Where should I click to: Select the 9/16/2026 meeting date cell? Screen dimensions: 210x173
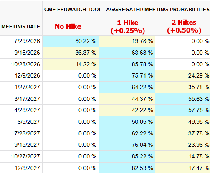coord(21,53)
